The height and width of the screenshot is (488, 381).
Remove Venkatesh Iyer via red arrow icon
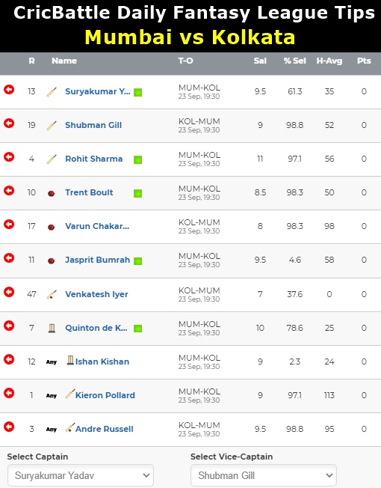pos(9,292)
